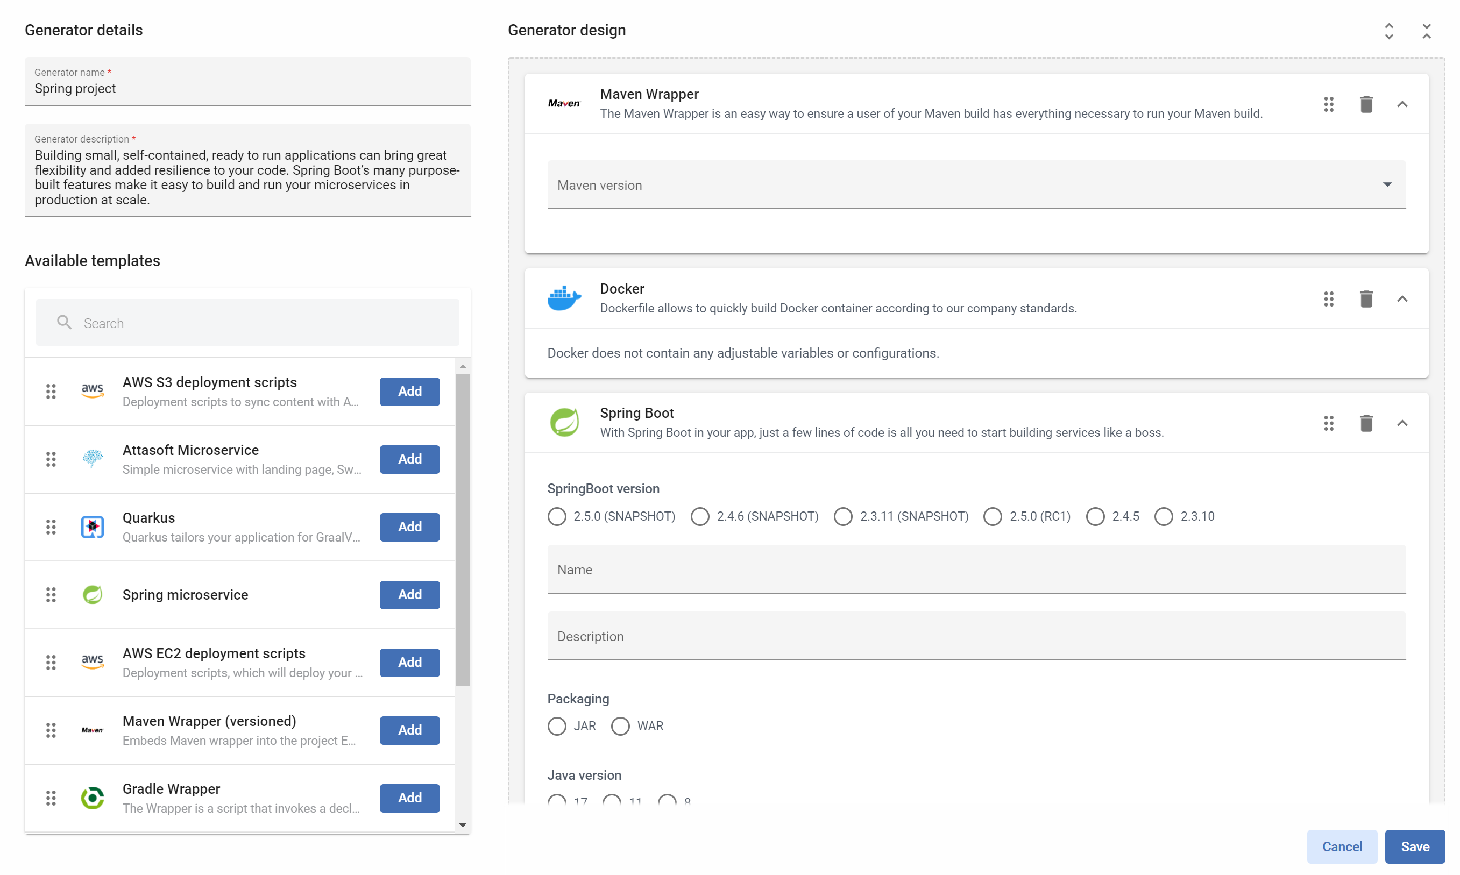Grab Spring microservice drag handle

tap(51, 594)
